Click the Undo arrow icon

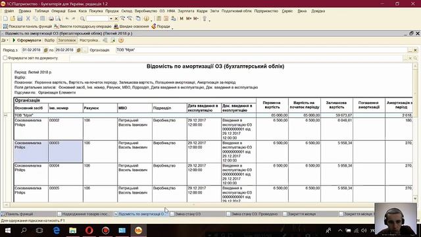[x=67, y=18]
